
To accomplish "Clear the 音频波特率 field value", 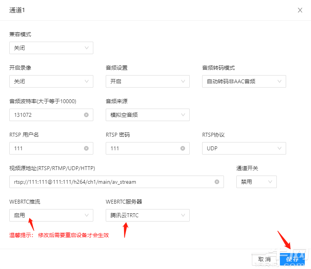I will [x=86, y=115].
